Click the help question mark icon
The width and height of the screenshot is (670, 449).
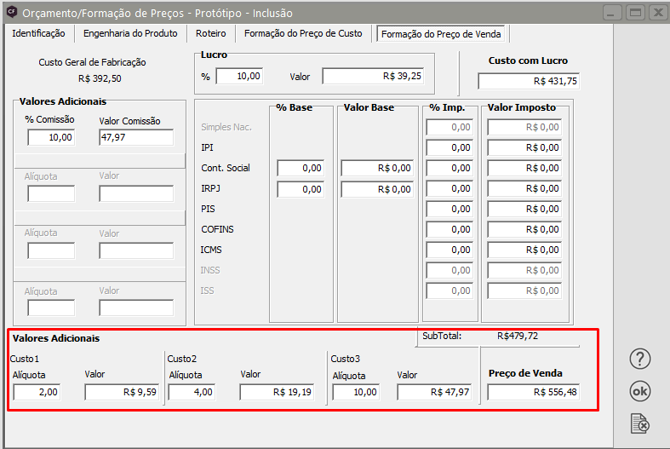[x=640, y=360]
